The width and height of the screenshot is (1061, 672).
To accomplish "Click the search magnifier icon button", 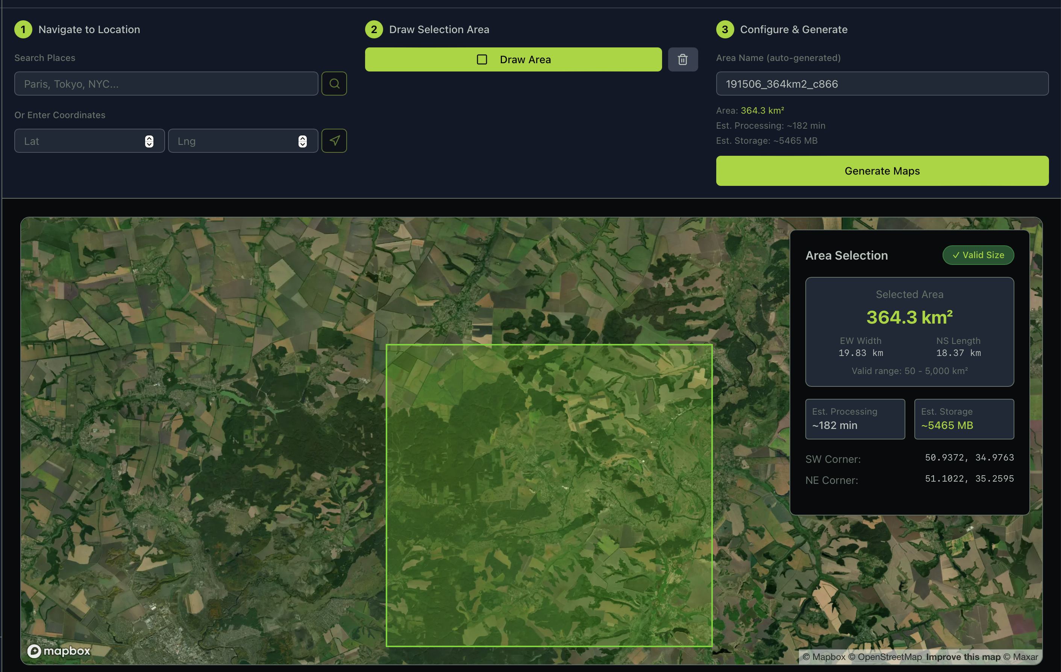I will pos(334,83).
